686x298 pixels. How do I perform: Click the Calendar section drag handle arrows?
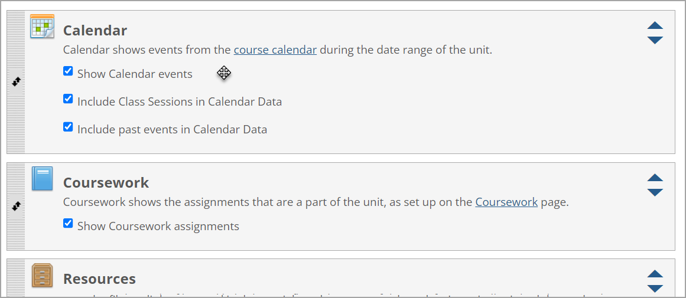tap(17, 82)
